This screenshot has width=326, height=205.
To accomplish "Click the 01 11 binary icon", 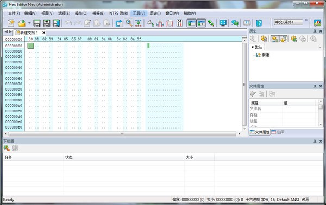I will pyautogui.click(x=179, y=23).
